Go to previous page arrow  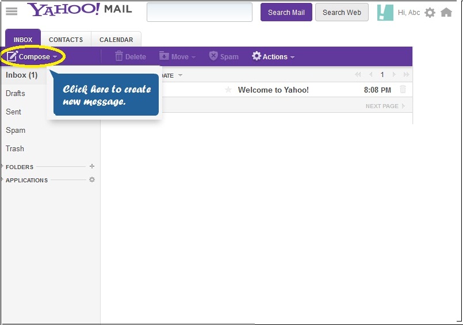click(x=370, y=75)
